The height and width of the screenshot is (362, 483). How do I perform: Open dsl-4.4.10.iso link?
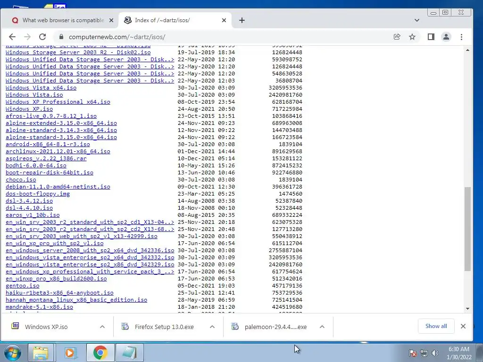pos(29,208)
